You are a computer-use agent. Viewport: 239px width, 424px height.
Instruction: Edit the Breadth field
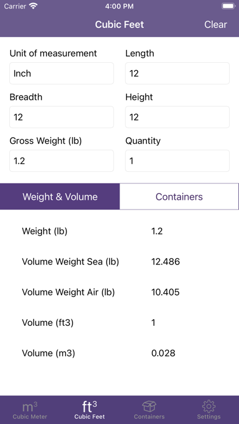(62, 117)
